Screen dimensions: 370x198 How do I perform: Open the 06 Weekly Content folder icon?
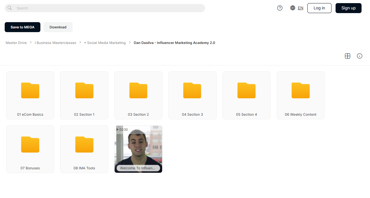click(x=301, y=90)
